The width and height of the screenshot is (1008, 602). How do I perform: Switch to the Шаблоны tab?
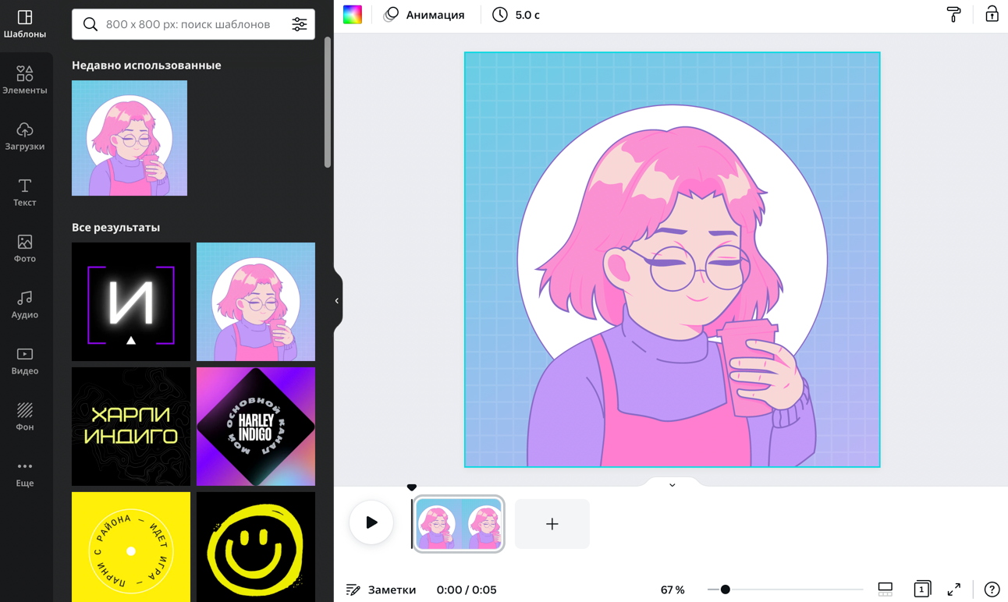(25, 24)
